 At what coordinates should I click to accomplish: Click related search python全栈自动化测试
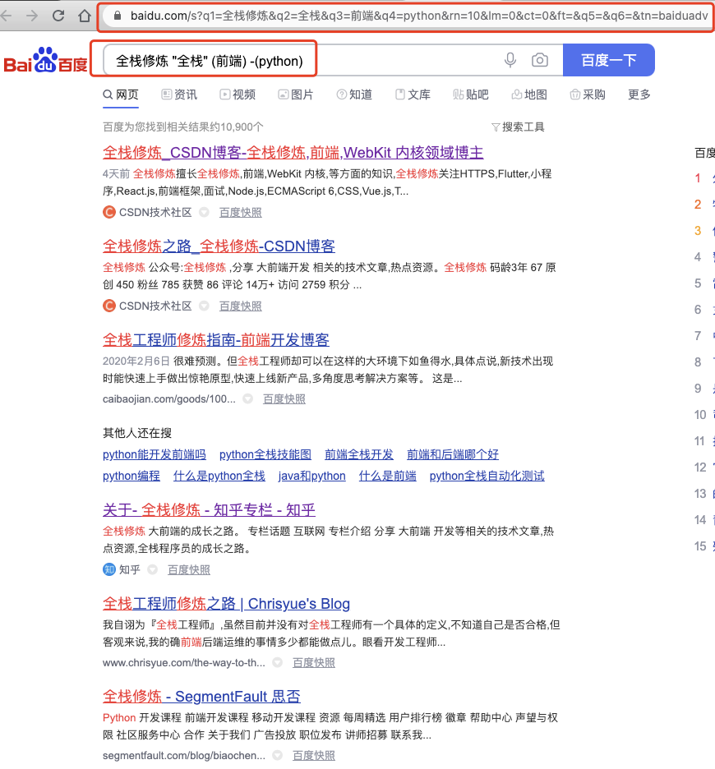tap(487, 477)
